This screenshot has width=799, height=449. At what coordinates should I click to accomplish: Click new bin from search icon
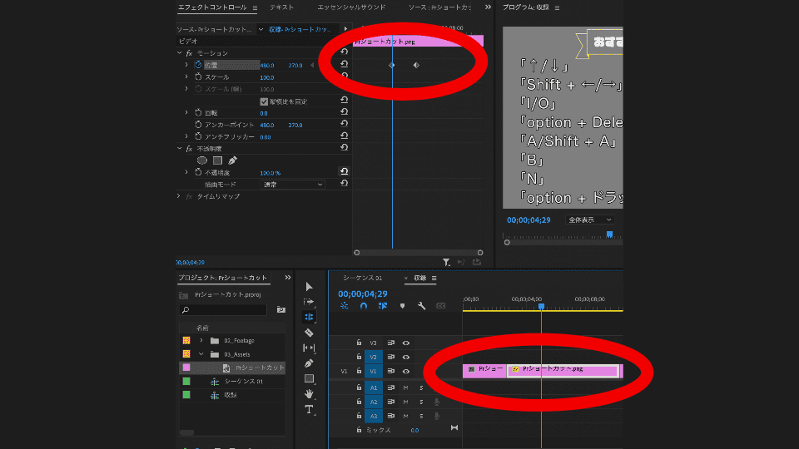click(x=280, y=309)
